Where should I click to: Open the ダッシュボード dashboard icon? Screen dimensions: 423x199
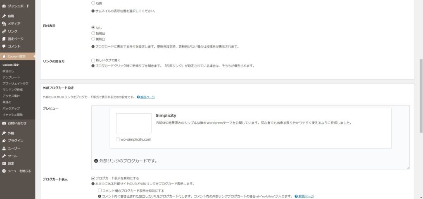point(4,6)
